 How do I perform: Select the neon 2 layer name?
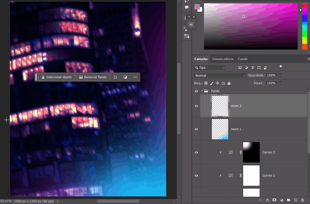click(x=236, y=106)
